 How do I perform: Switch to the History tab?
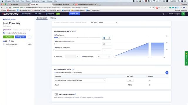pos(53,18)
